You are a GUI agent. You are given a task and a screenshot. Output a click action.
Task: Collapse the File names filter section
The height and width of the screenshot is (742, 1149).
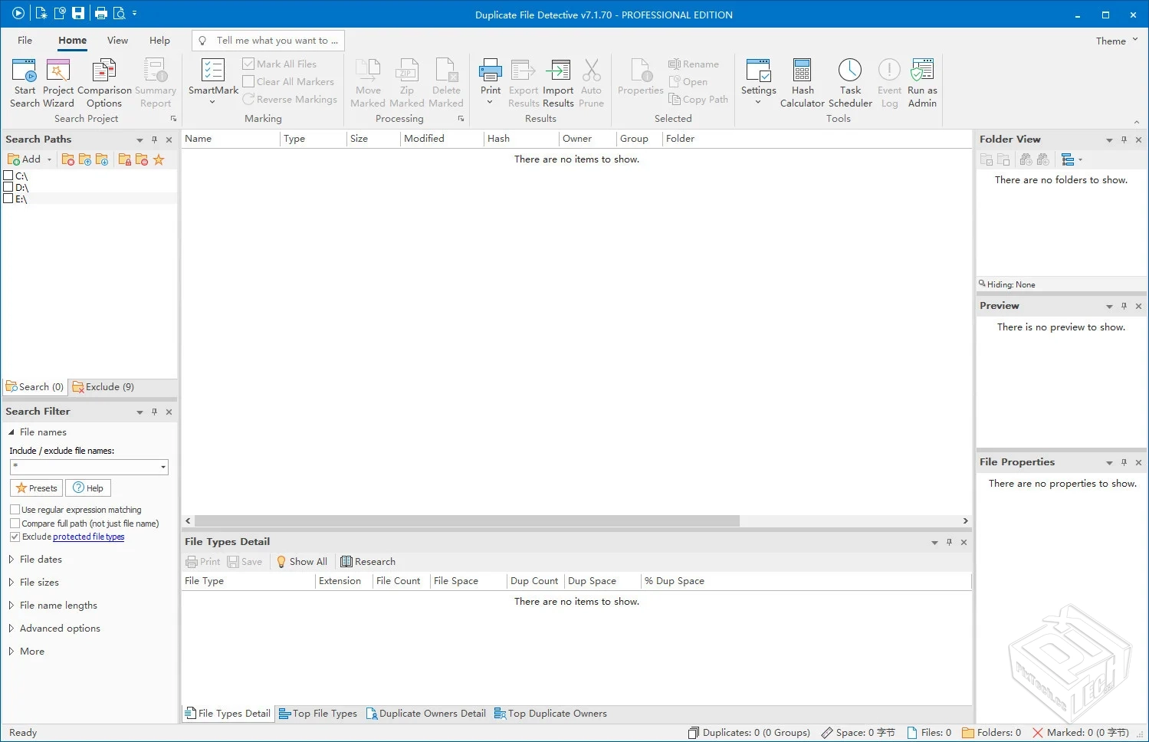click(x=12, y=432)
